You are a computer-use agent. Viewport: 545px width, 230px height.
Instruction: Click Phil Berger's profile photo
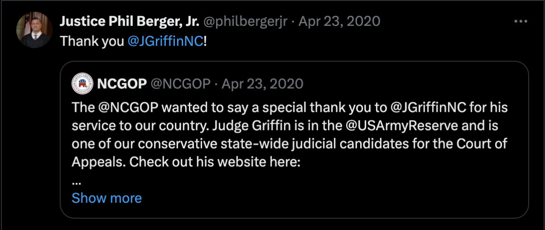[x=34, y=30]
